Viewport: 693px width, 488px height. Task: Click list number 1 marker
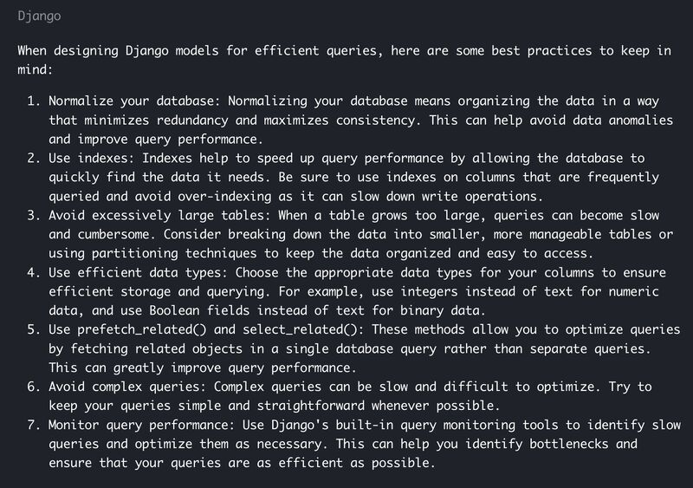[x=34, y=101]
